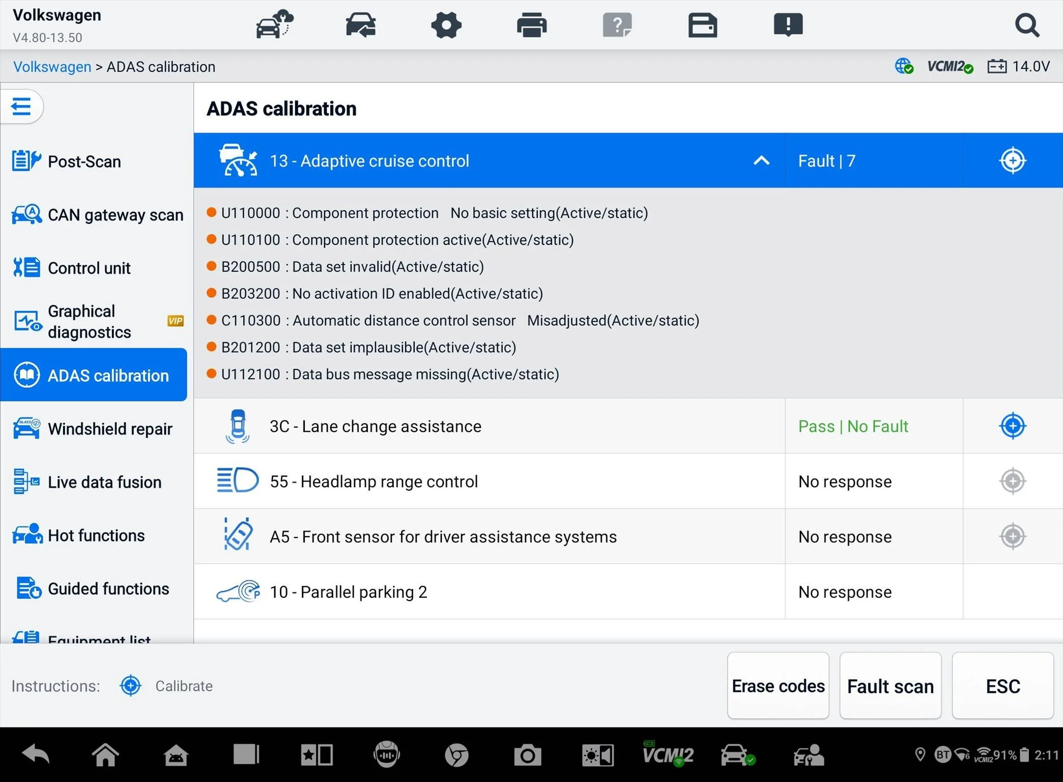Open the MaxiSys robot-face icon
The image size is (1063, 782).
click(387, 755)
